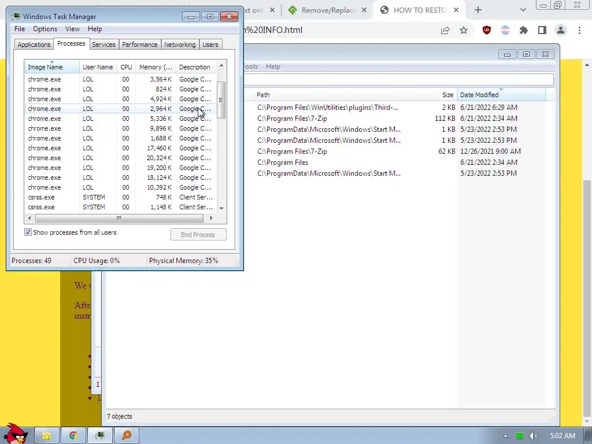Click process list scroll up arrow

click(221, 66)
